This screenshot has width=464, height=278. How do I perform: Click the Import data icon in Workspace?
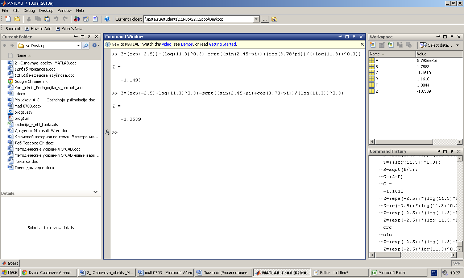tap(391, 45)
